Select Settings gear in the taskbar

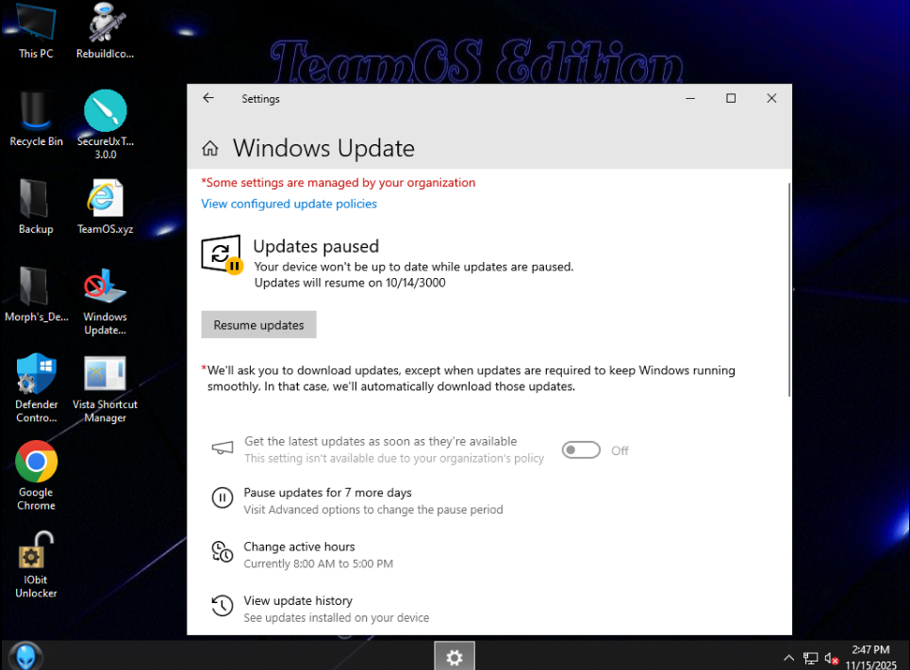[x=455, y=656]
